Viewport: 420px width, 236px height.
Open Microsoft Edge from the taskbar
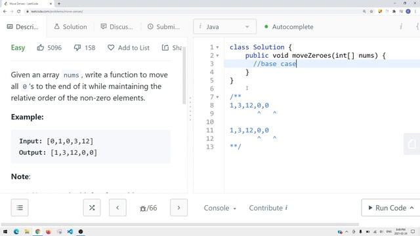click(16, 231)
